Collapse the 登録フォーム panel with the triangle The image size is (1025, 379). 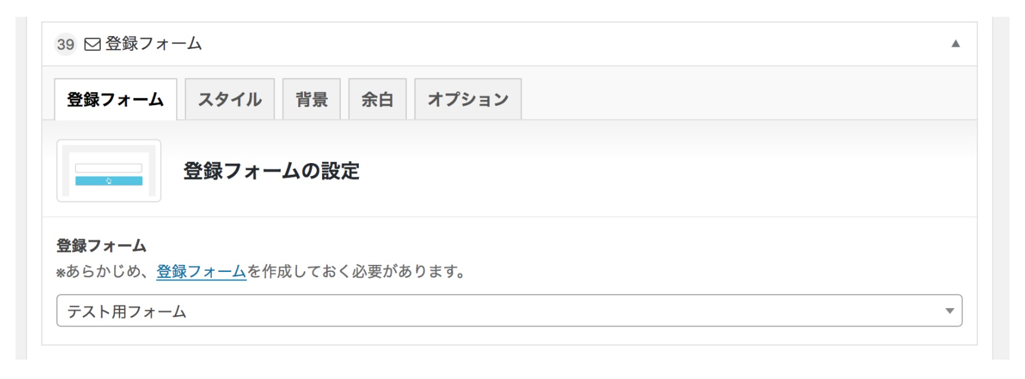coord(955,44)
